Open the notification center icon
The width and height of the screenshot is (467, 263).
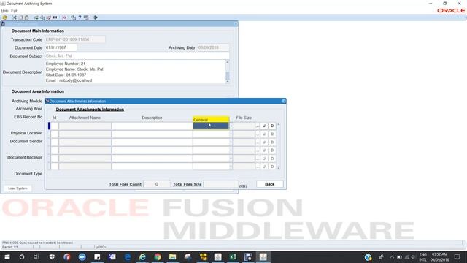point(458,256)
